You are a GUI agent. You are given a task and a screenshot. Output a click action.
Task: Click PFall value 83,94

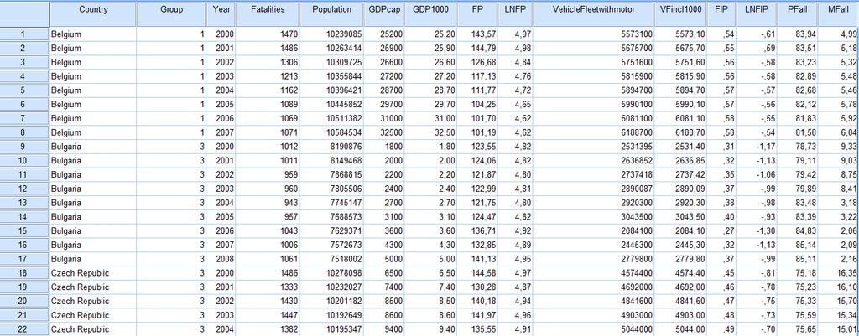click(797, 34)
